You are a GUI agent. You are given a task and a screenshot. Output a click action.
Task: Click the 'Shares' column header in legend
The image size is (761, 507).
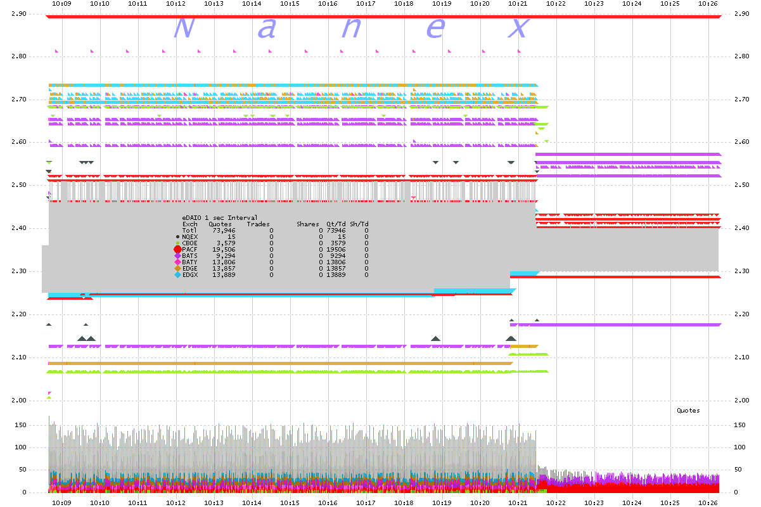[x=308, y=224]
